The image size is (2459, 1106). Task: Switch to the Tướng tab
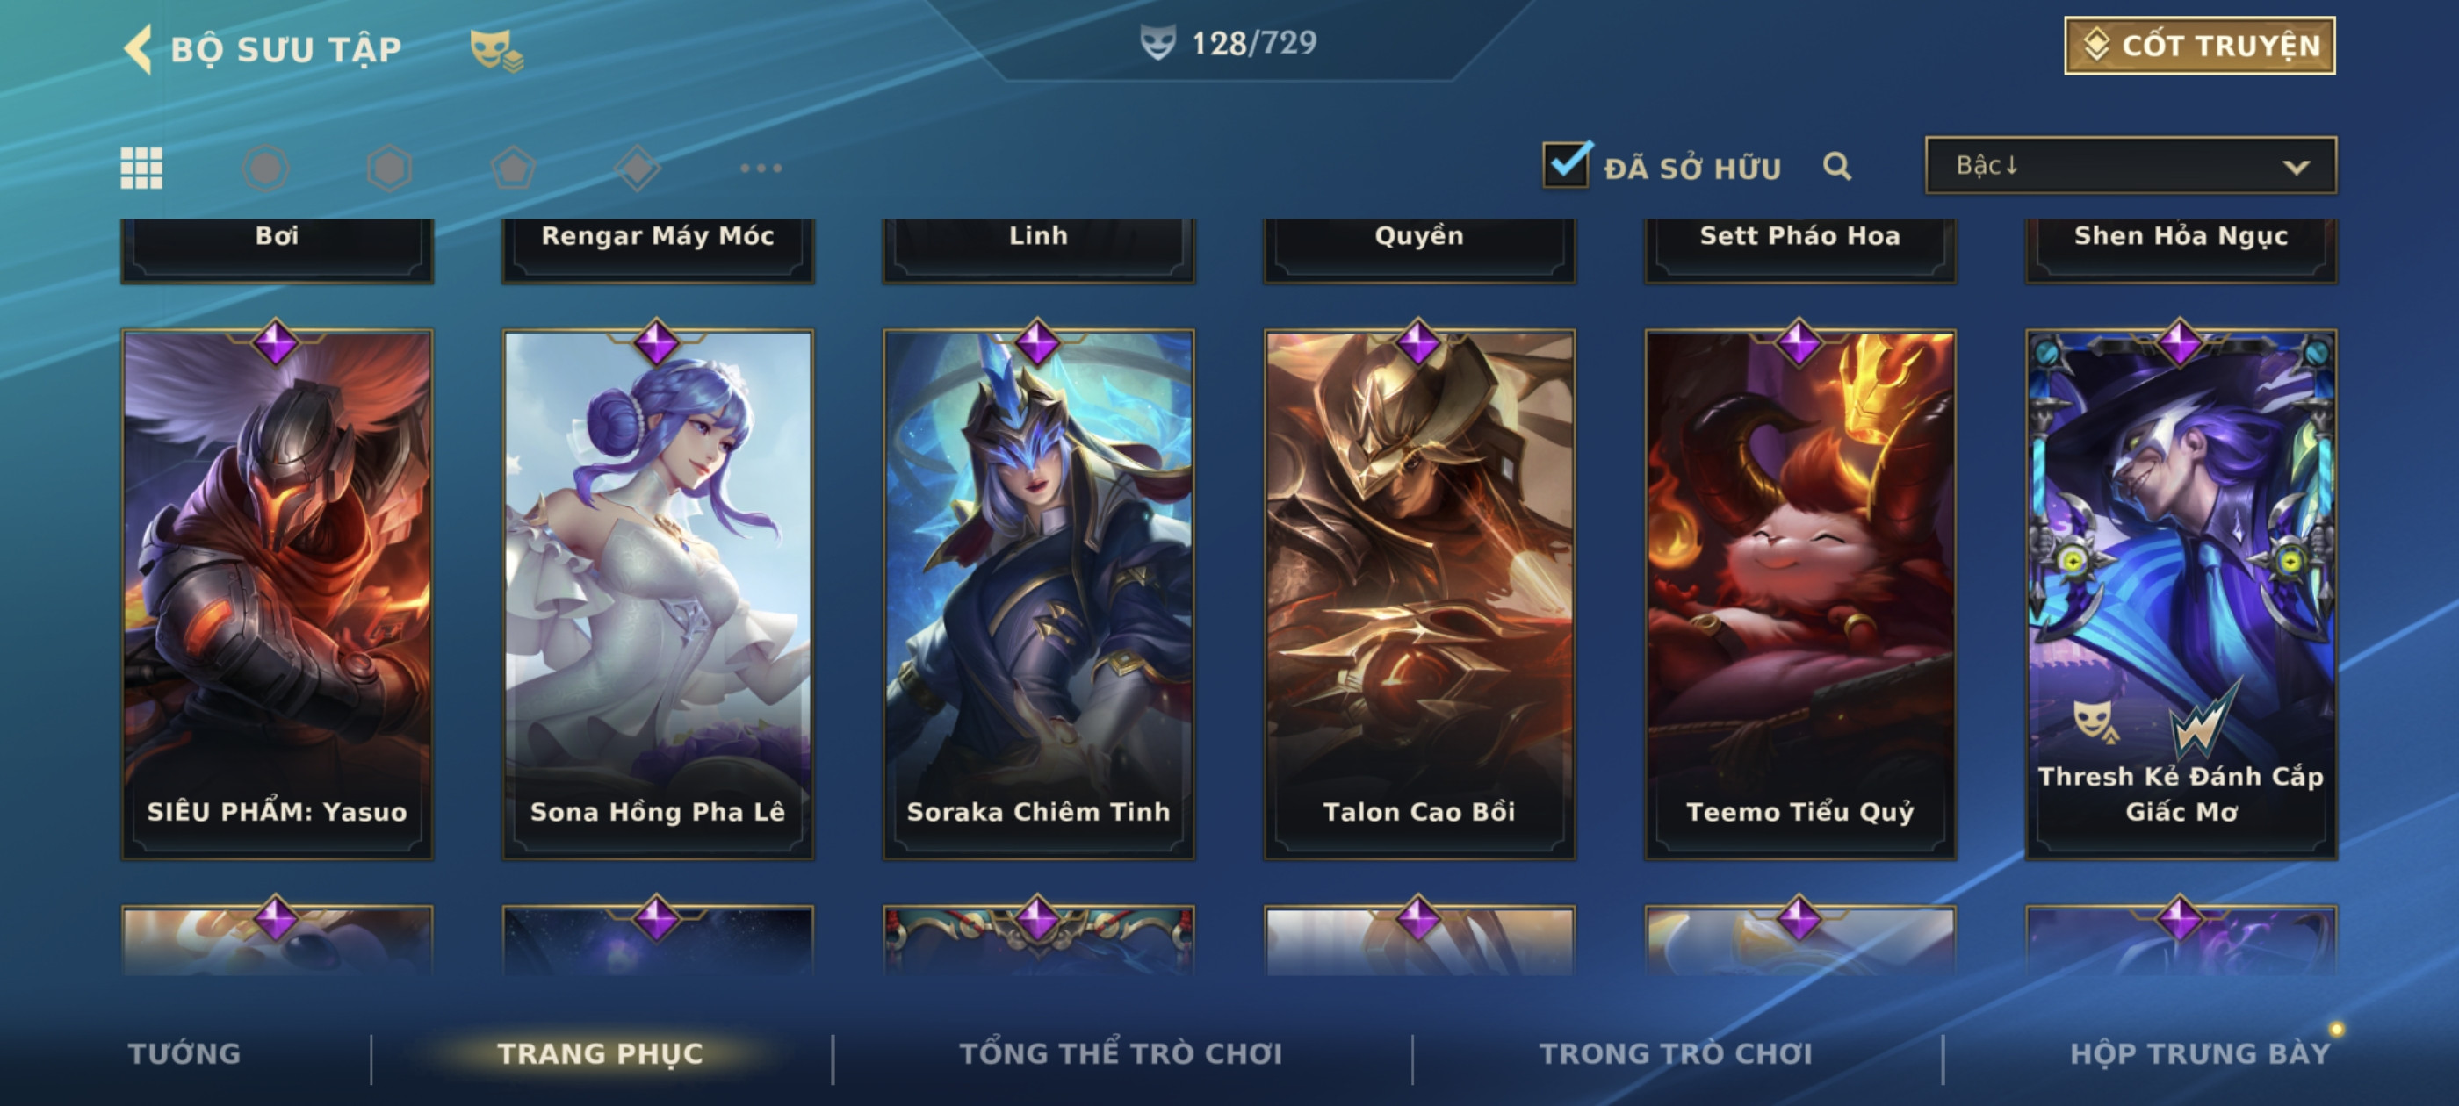pos(184,1053)
